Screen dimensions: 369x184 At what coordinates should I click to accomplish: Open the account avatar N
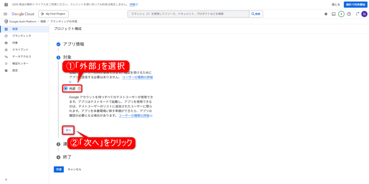click(x=364, y=14)
